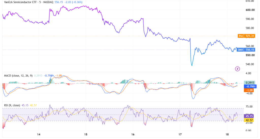Open the RSI (9, close) legend
The width and height of the screenshot is (260, 139).
(x=12, y=105)
